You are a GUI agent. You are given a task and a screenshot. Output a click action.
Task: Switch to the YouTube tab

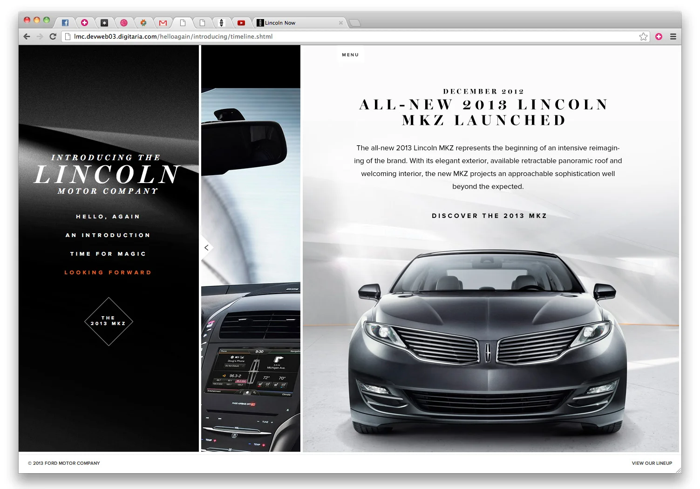[x=241, y=23]
